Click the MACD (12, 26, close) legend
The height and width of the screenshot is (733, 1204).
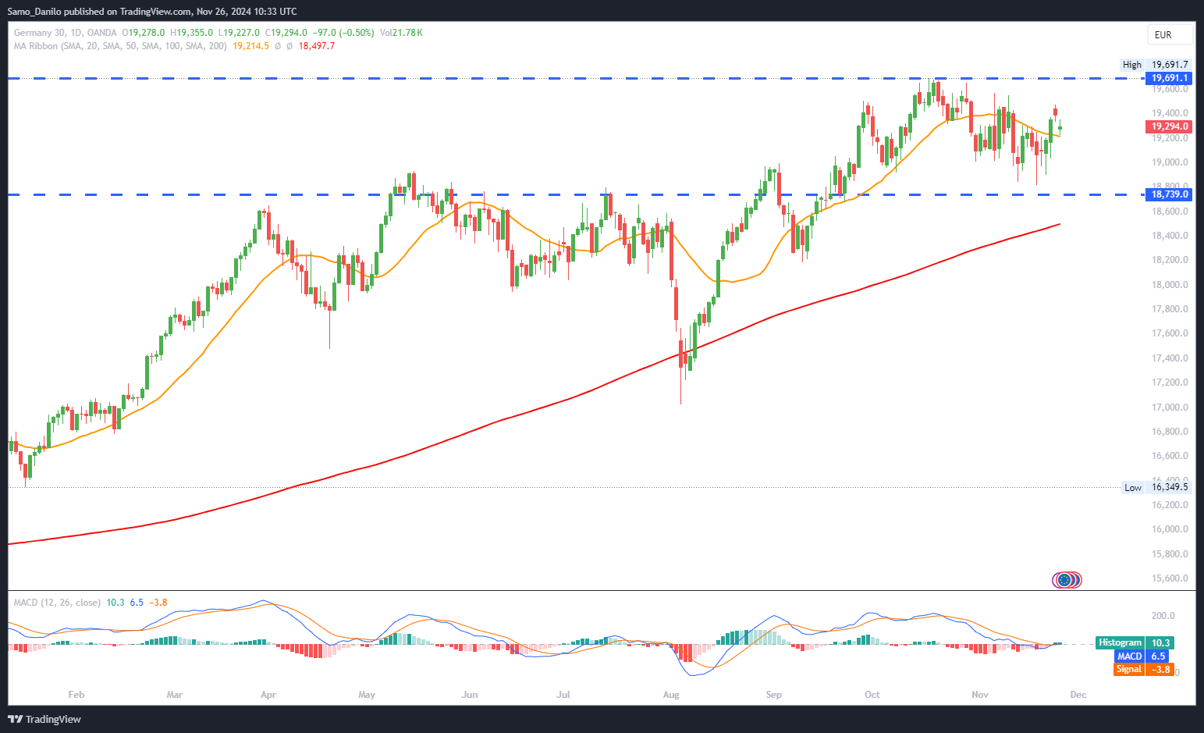pos(57,603)
